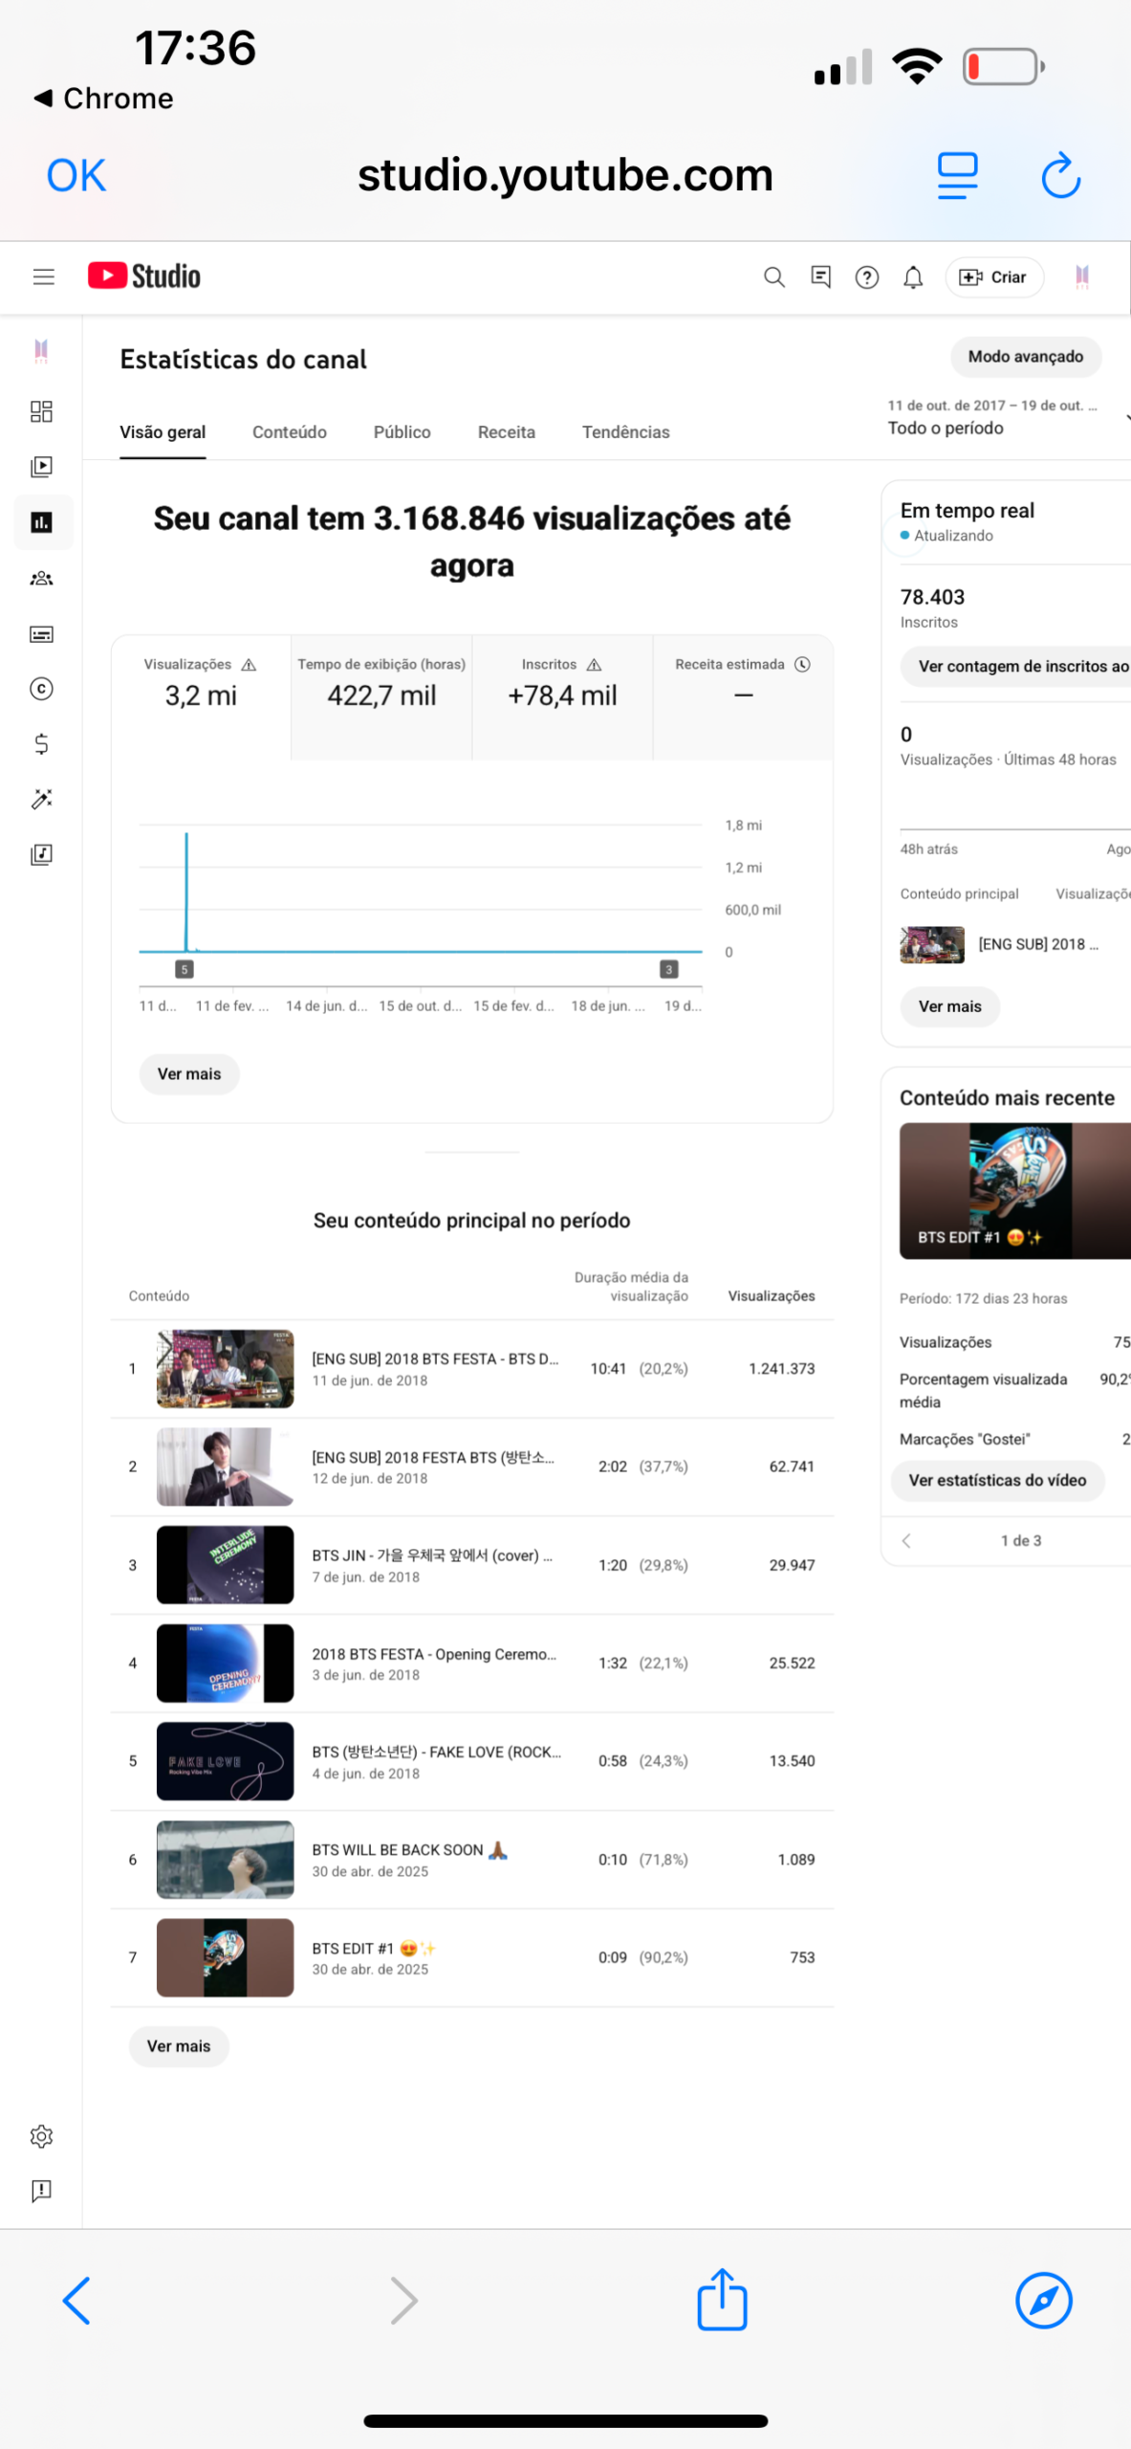
Task: Tap the studio.youtube.com address bar
Action: pyautogui.click(x=565, y=176)
